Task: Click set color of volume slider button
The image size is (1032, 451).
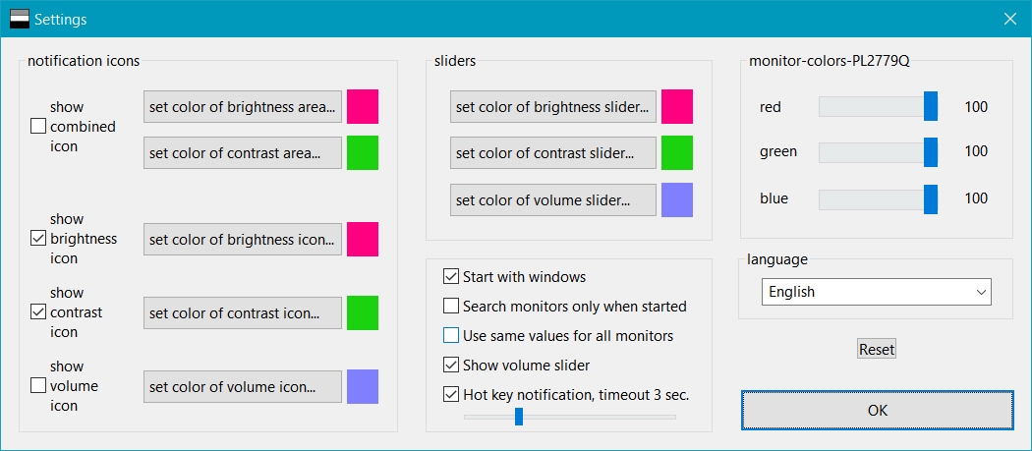Action: coord(553,200)
